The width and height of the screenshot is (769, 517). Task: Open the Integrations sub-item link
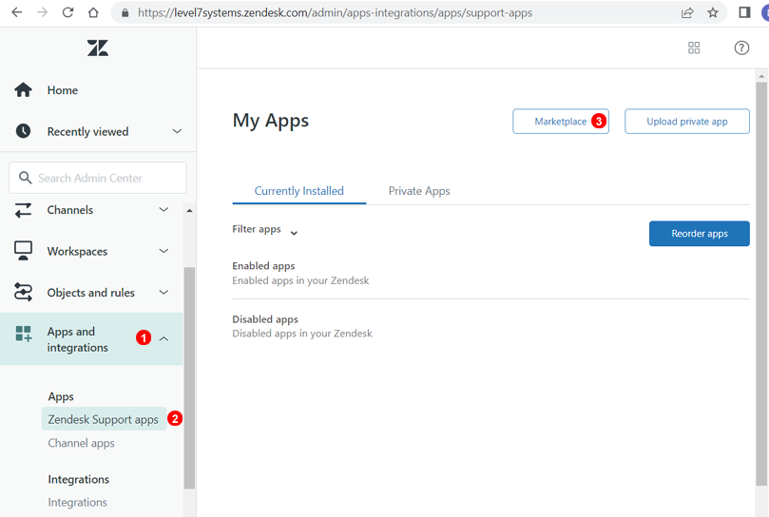pos(78,503)
